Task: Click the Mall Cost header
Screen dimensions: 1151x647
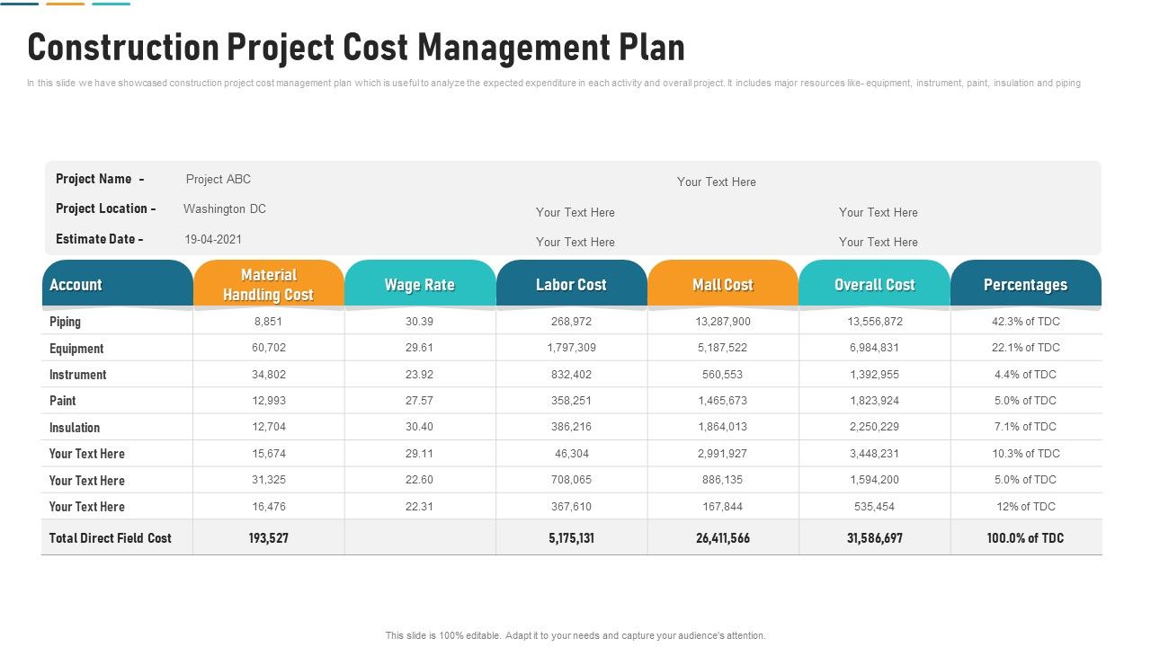Action: click(x=723, y=285)
